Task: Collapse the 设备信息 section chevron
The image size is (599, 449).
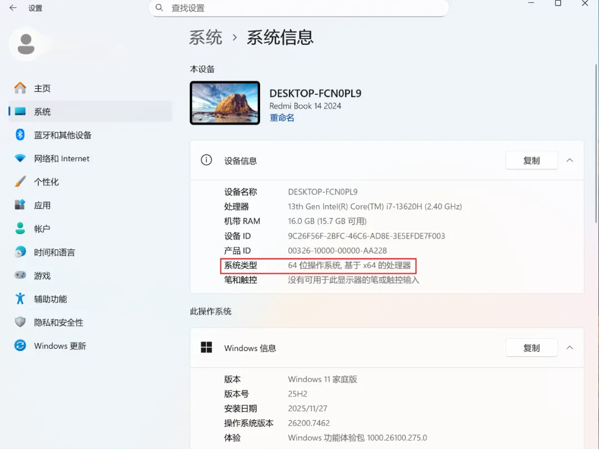Action: [x=570, y=160]
